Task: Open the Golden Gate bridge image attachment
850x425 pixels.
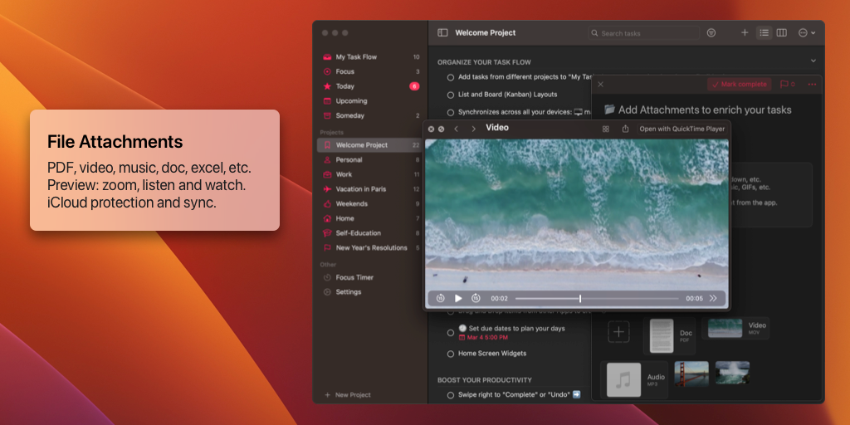Action: tap(691, 374)
